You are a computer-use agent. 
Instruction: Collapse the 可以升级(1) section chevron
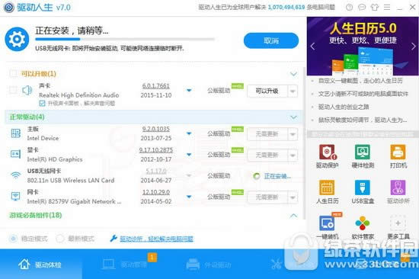point(293,74)
